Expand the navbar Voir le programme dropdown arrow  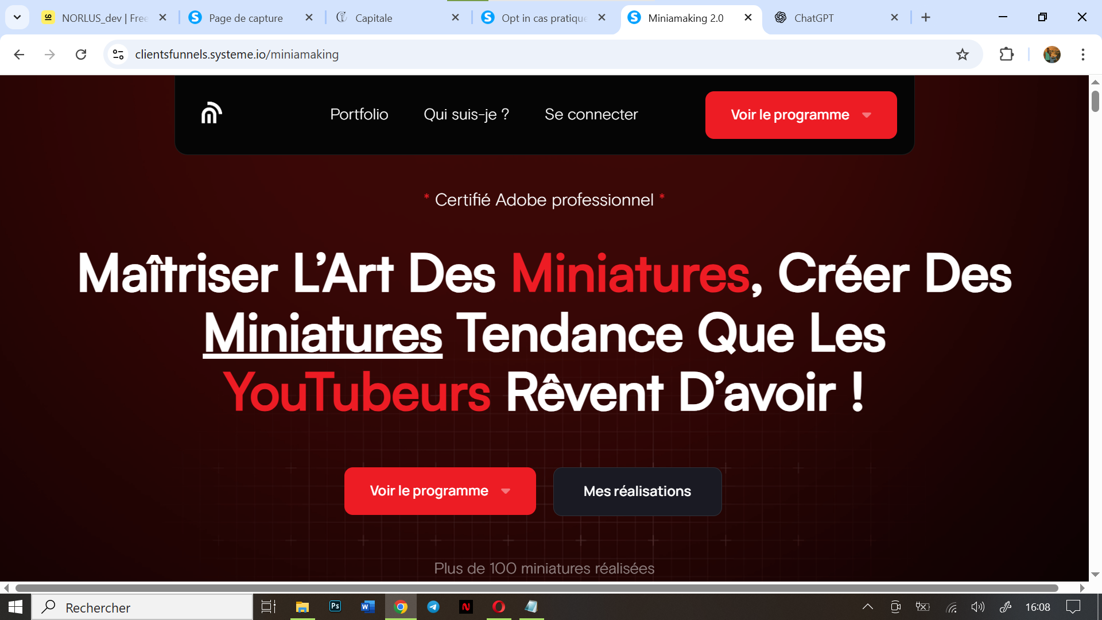(x=867, y=115)
